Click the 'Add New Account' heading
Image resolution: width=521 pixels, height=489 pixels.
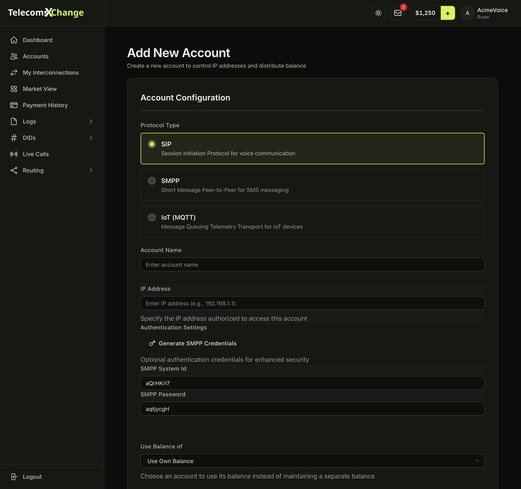coord(178,53)
